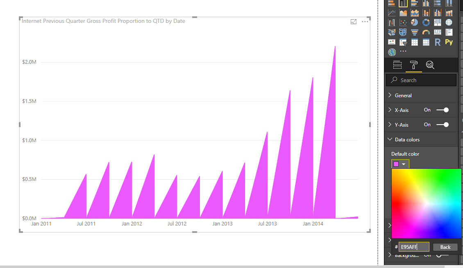Click the pink Default color swatch
463x268 pixels.
(x=396, y=164)
